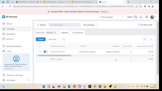Viewport: 162px width, 91px height.
Task: Click the Заполните данные status text
Action: pyautogui.click(x=89, y=52)
